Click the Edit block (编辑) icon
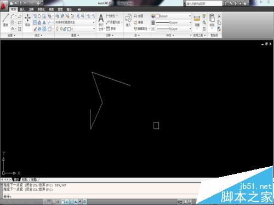 pos(139,22)
